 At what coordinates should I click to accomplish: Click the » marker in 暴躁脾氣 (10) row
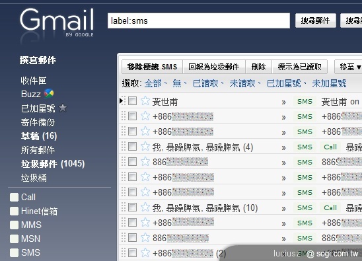pos(284,208)
